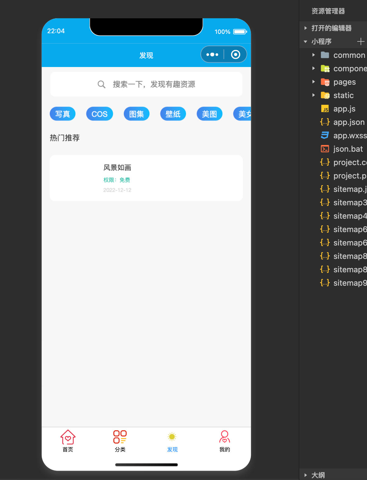367x480 pixels.
Task: Expand the components folder arrow
Action: [313, 69]
